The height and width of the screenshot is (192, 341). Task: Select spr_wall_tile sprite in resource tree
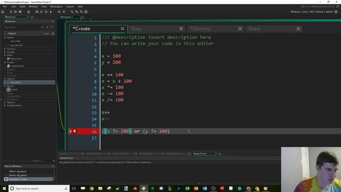pos(17,45)
